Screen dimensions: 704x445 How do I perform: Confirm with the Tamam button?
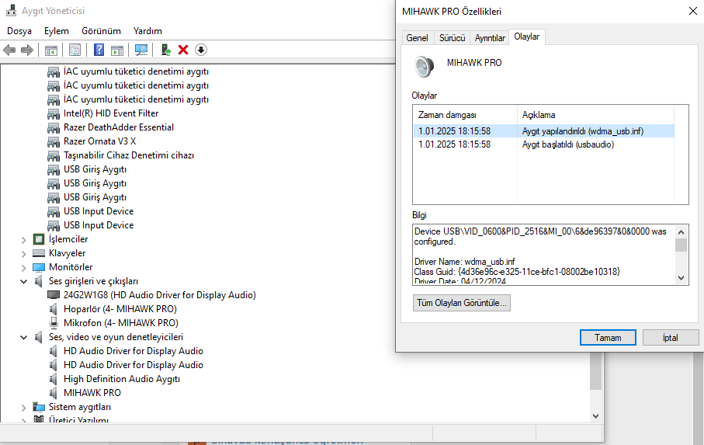click(608, 338)
